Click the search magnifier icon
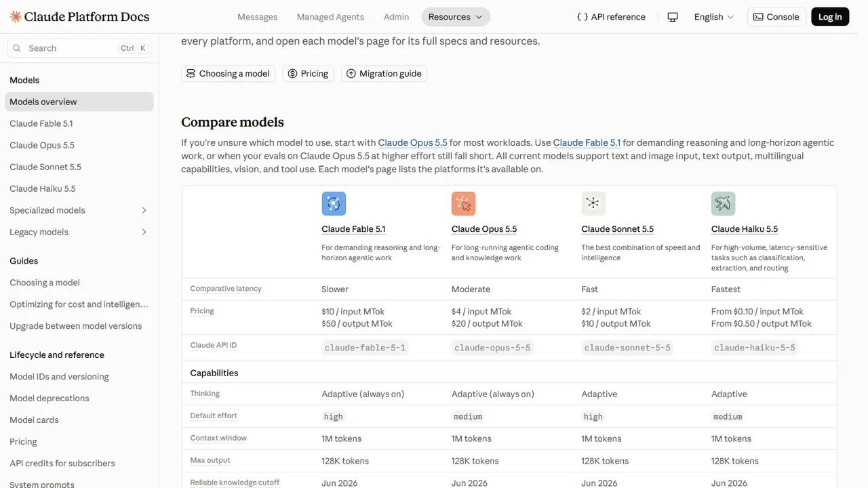 [18, 48]
